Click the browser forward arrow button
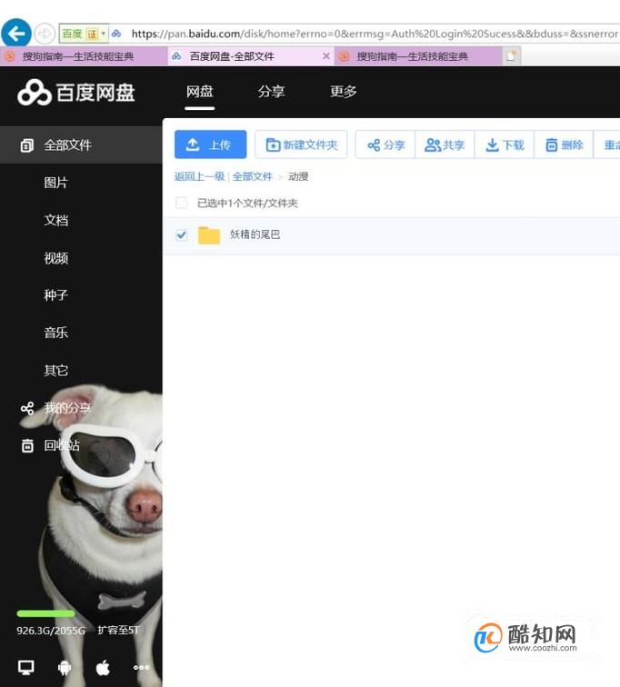The image size is (620, 687). tap(45, 34)
